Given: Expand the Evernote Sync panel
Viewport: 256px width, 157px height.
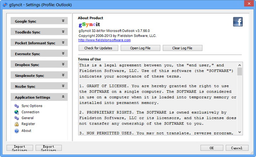Looking at the screenshot, I should [63, 54].
